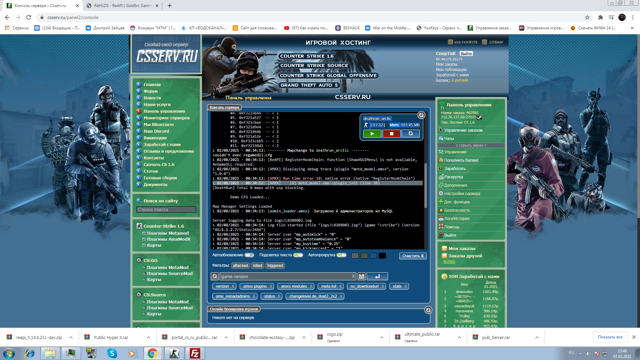640x360 pixels.
Task: Collapse the menu via 'скрыть меню' bar
Action: 471,145
